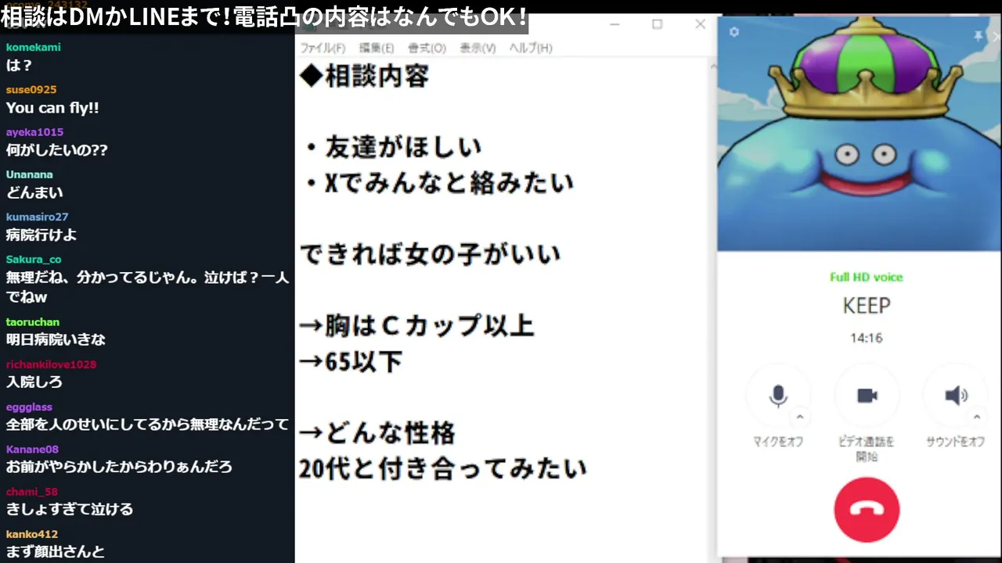Screen dimensions: 1002x563
Task: Open the ヘルプ(H) menu in Notepad
Action: (531, 48)
